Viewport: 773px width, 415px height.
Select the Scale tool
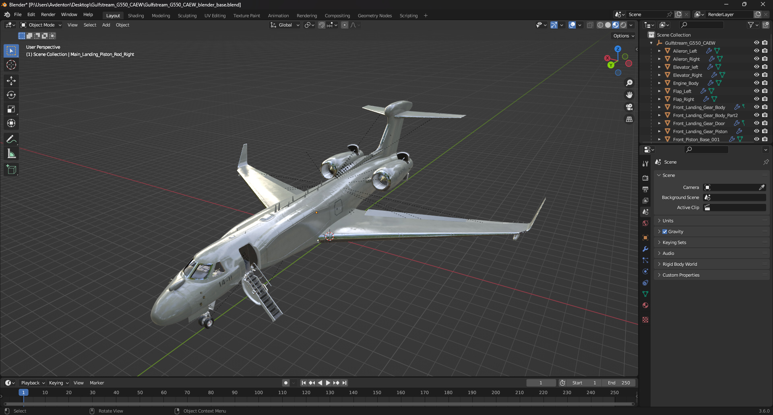click(11, 109)
